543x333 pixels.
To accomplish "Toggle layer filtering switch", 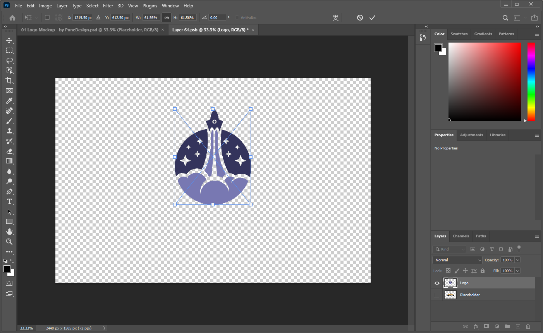I will (x=519, y=248).
